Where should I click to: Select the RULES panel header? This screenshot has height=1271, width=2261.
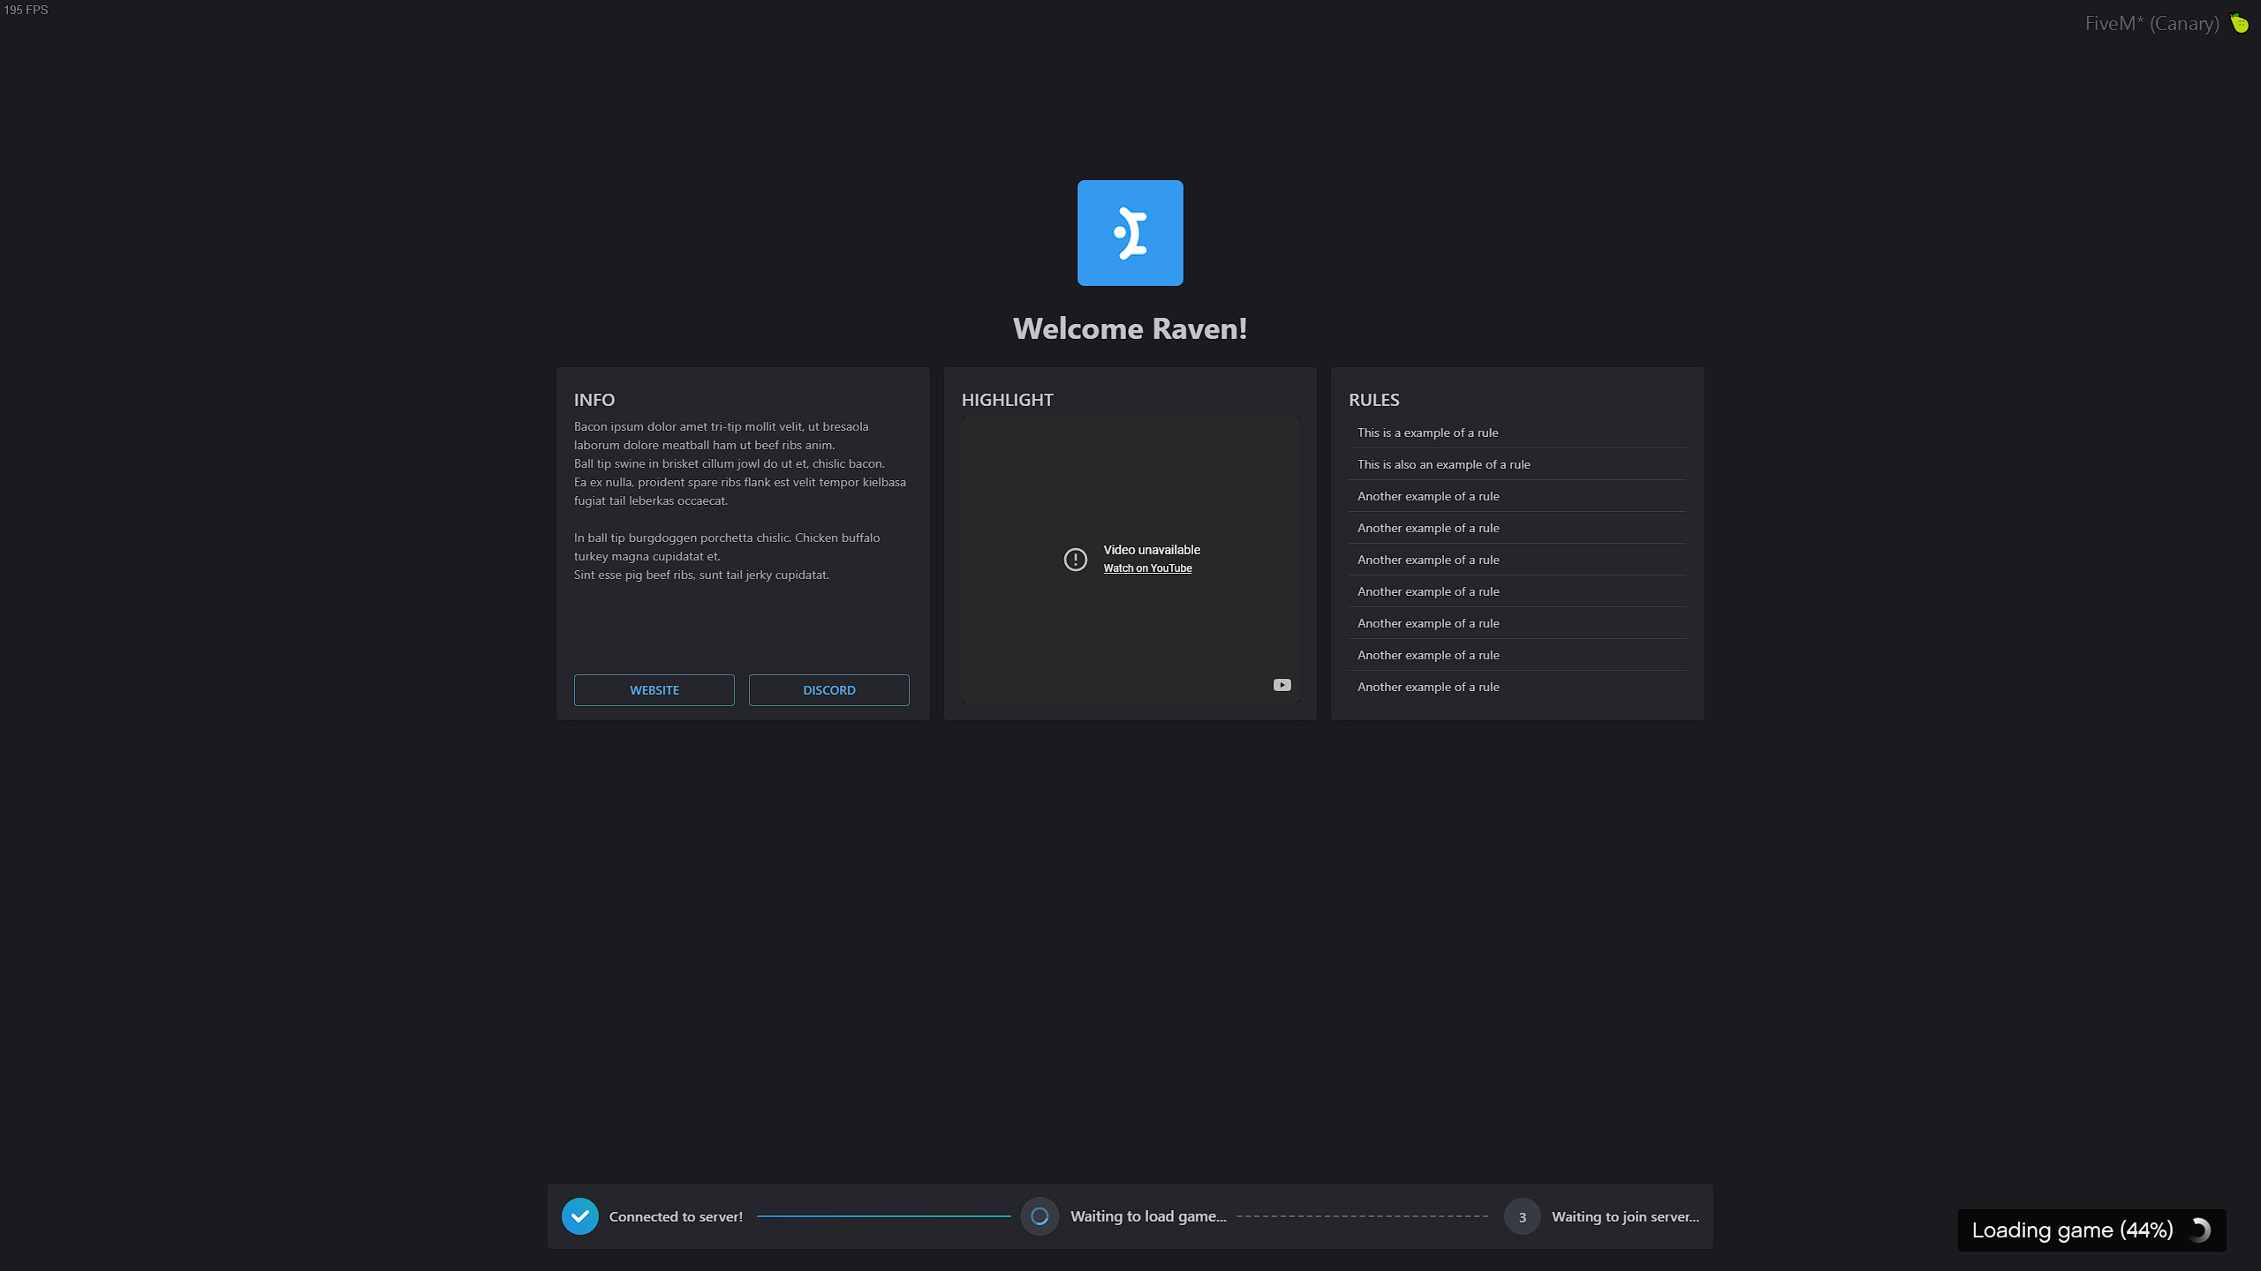[1373, 400]
